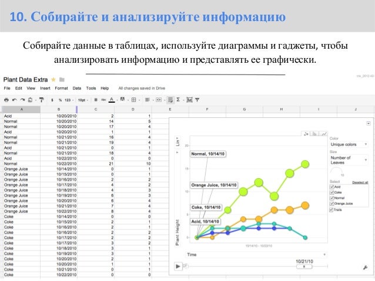
Task: Open the Plant Height y-axis arrow dropdown
Action: pos(178,152)
